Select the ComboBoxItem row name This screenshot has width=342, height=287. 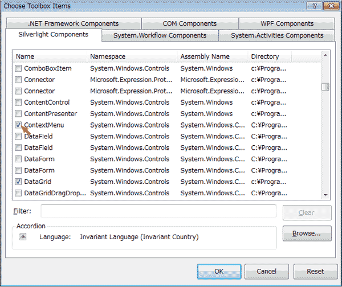[48, 68]
